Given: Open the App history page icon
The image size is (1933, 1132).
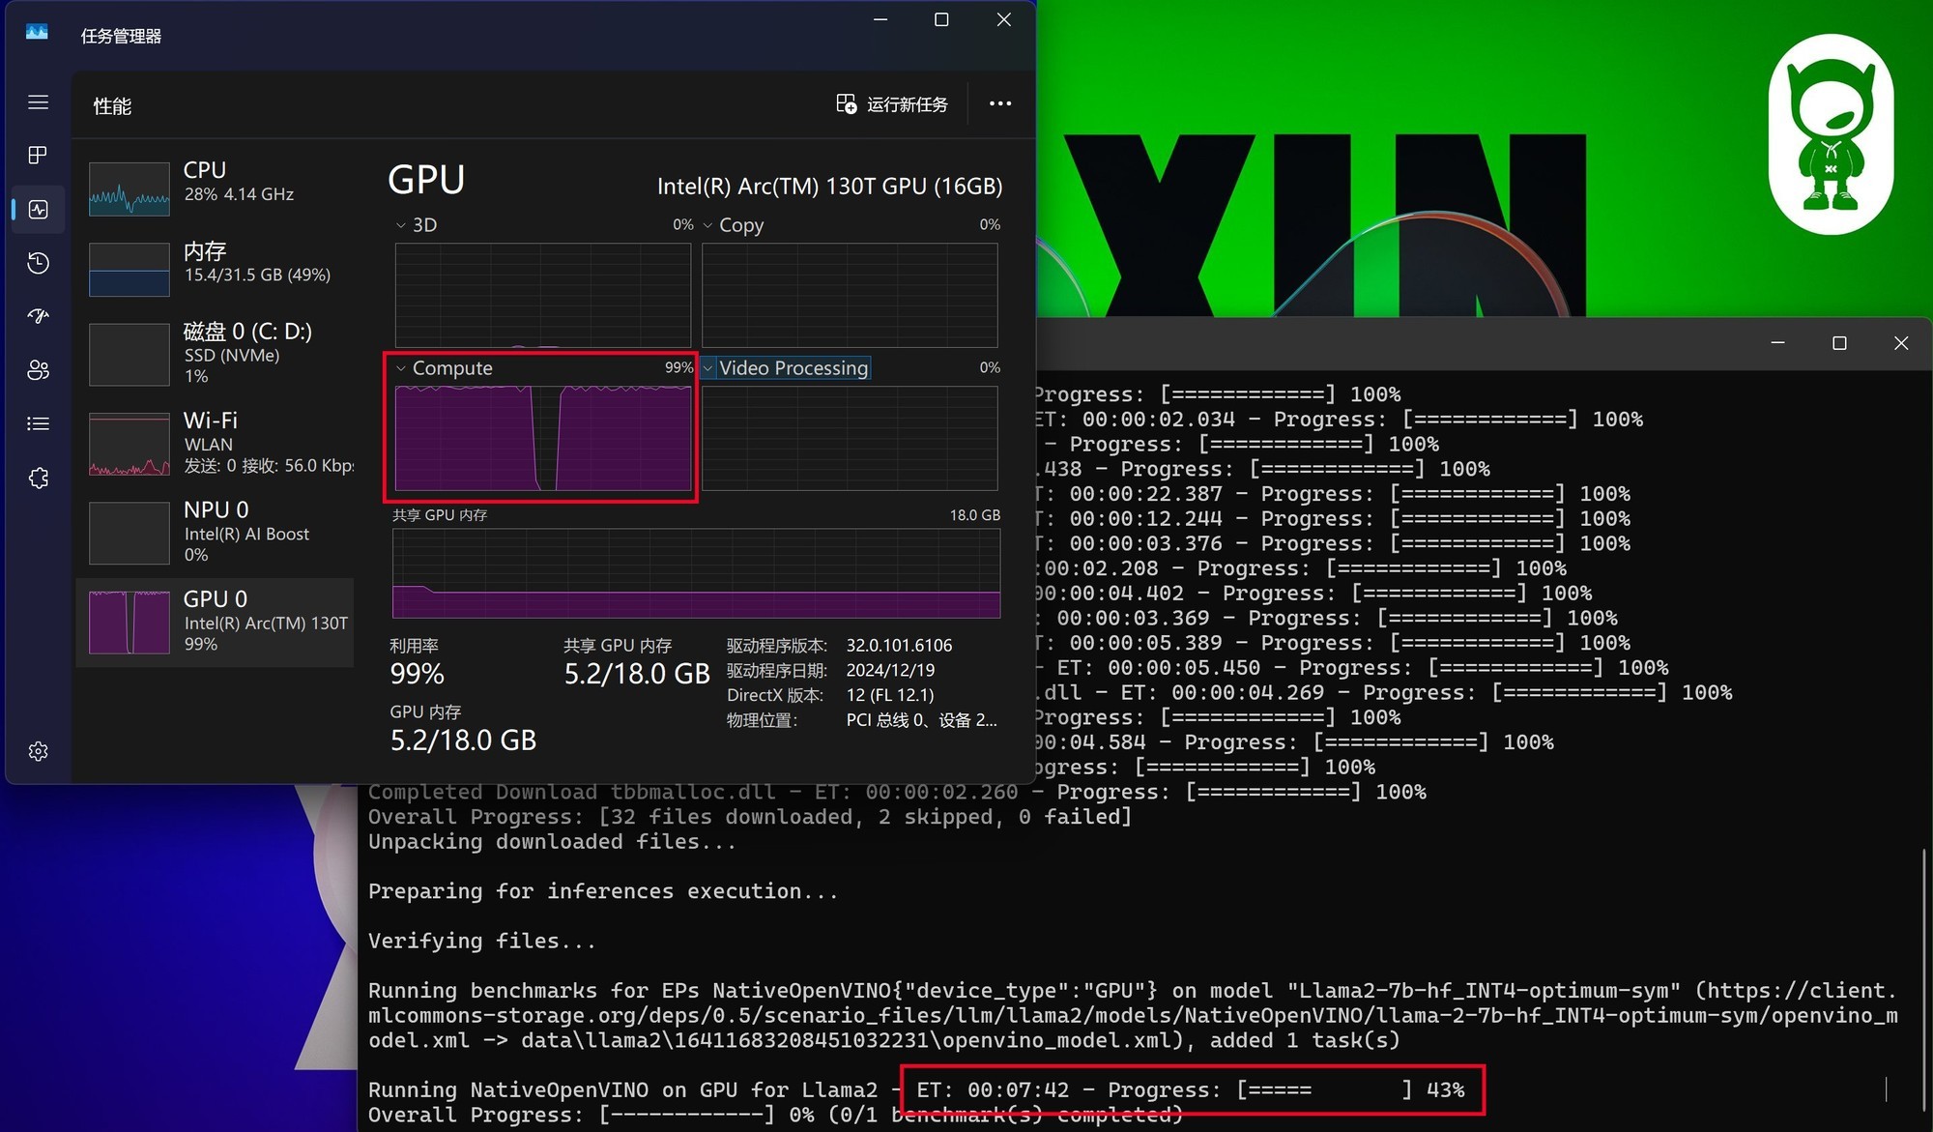Looking at the screenshot, I should (38, 263).
